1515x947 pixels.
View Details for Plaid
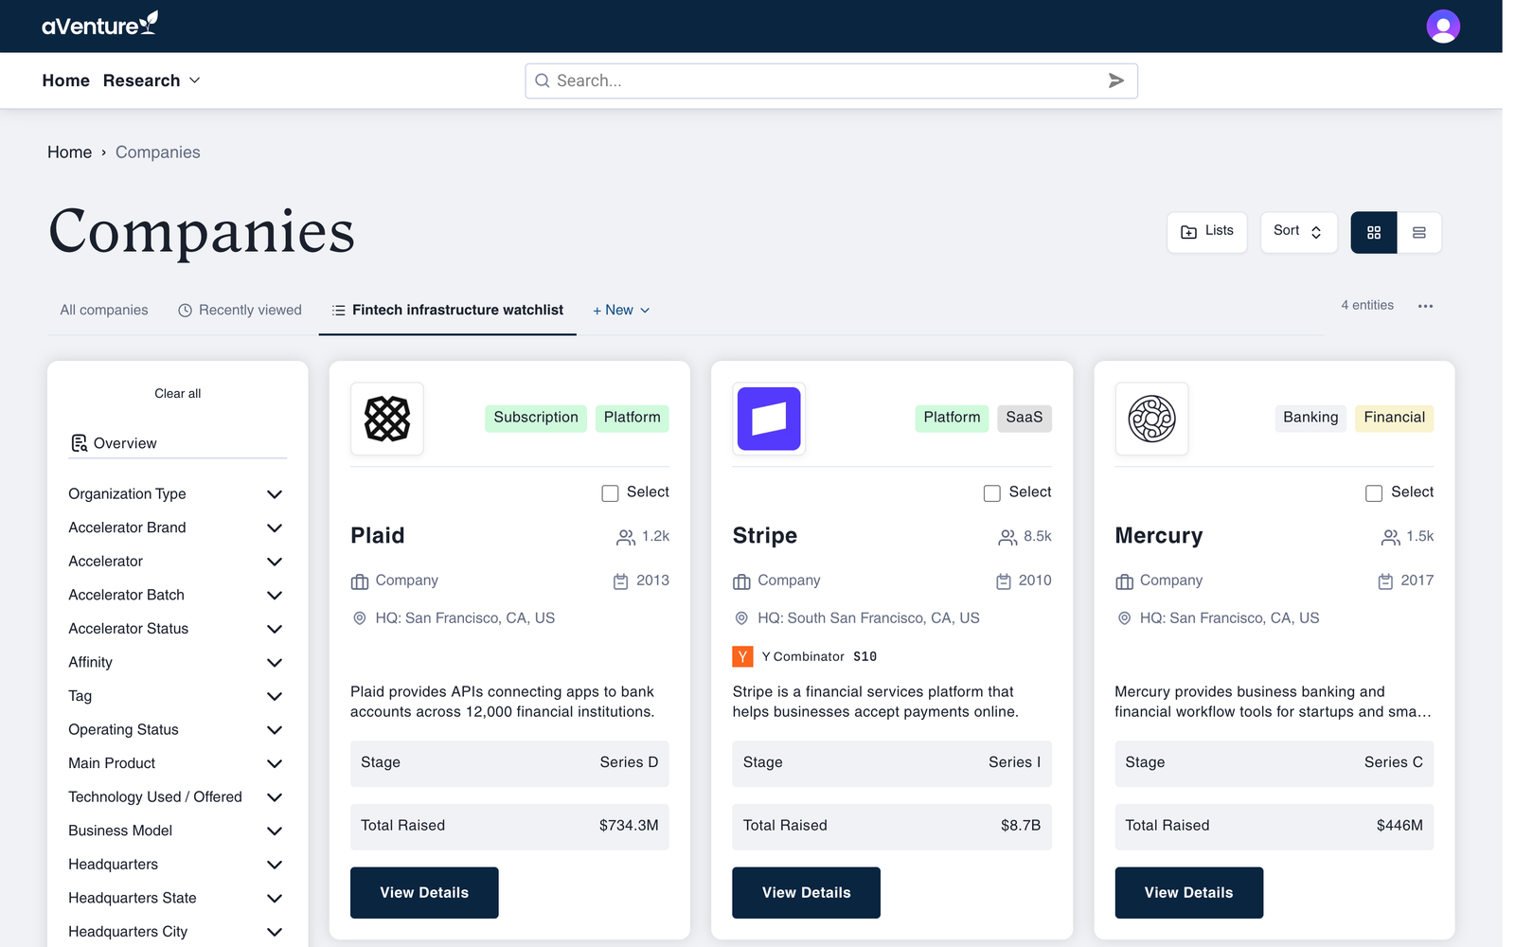[424, 892]
